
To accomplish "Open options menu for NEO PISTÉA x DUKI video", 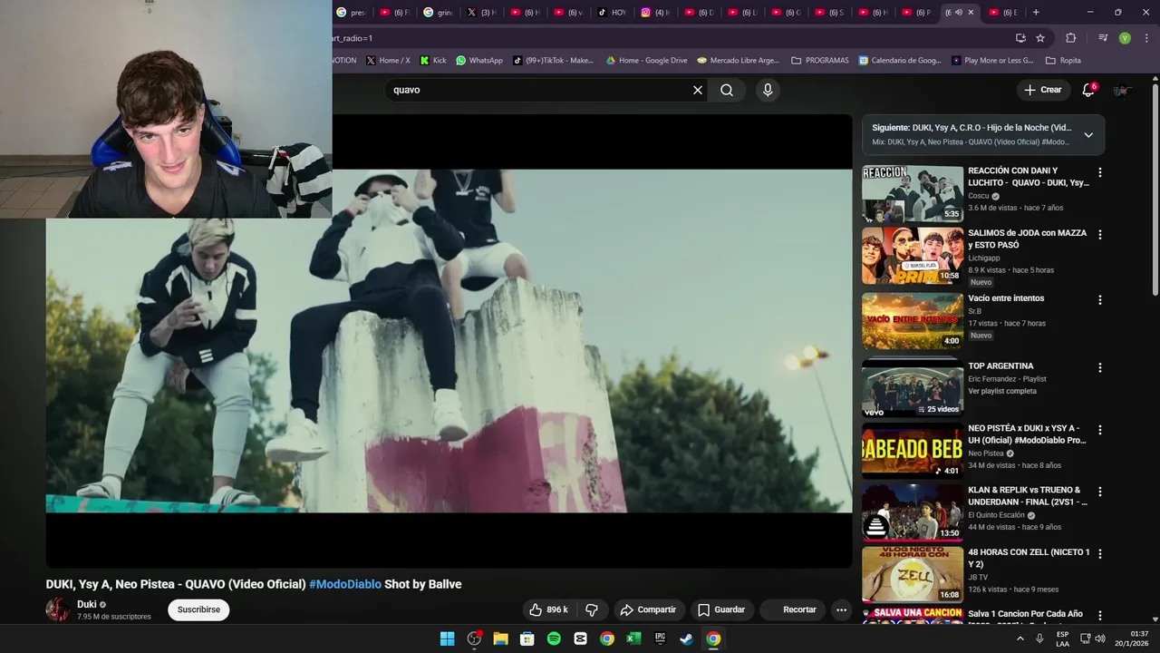I will point(1100,430).
